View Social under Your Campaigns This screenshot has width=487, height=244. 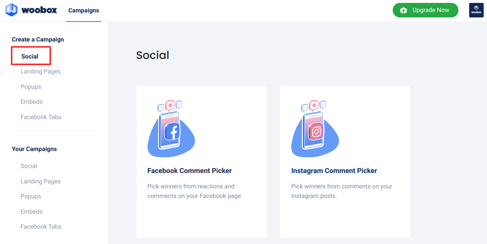[x=29, y=166]
